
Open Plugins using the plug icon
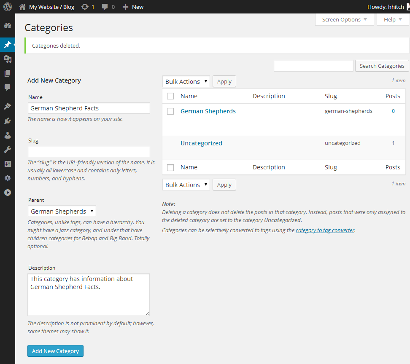tap(7, 121)
